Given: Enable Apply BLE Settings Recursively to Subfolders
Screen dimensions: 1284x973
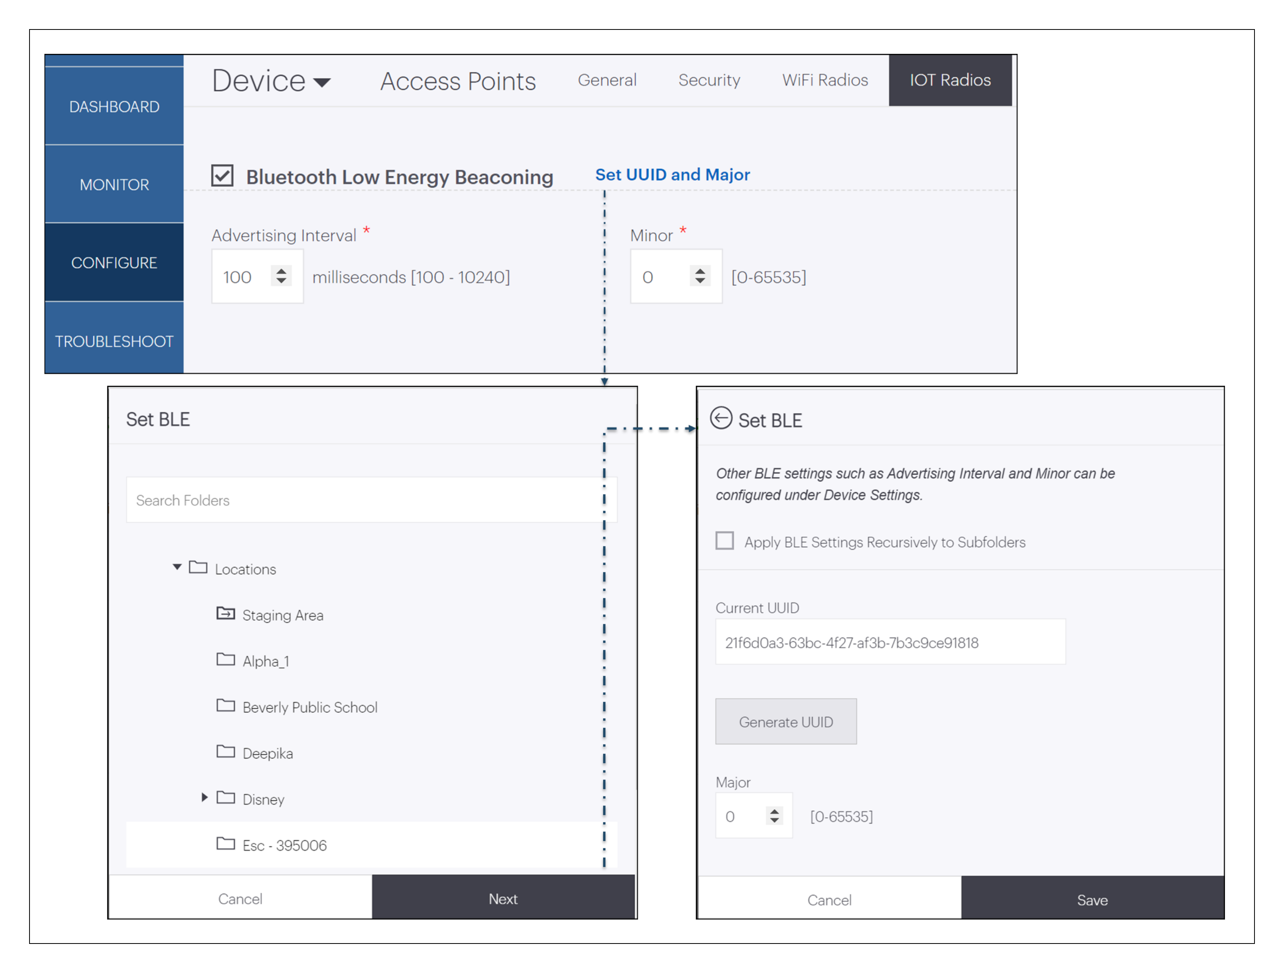Looking at the screenshot, I should point(724,541).
